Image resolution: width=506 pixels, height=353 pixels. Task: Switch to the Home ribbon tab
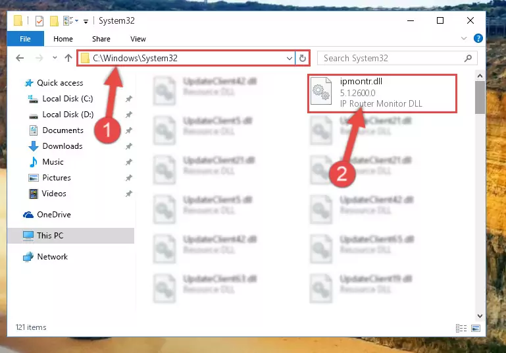coord(63,39)
